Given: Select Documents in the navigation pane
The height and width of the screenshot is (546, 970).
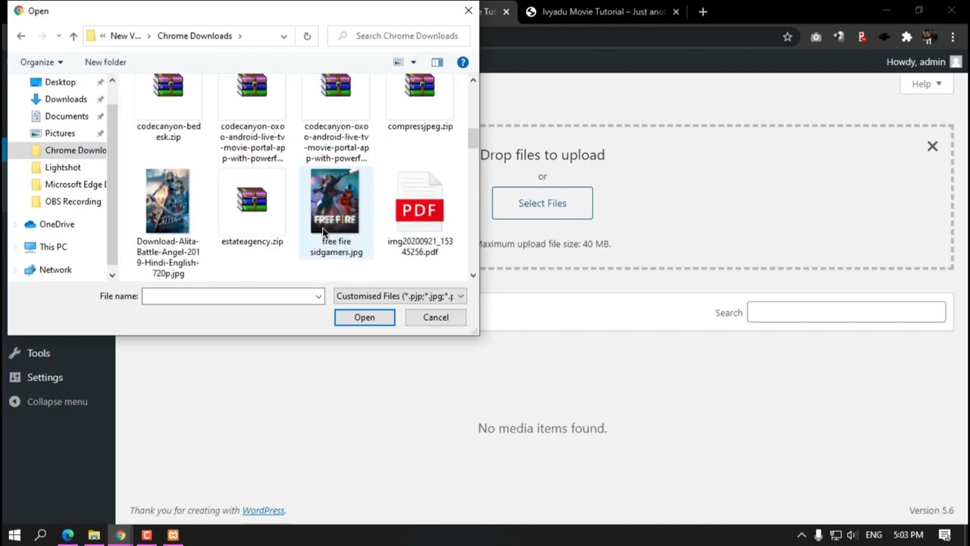Looking at the screenshot, I should click(67, 116).
